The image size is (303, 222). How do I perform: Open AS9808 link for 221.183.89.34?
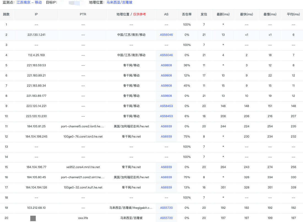tap(166, 86)
